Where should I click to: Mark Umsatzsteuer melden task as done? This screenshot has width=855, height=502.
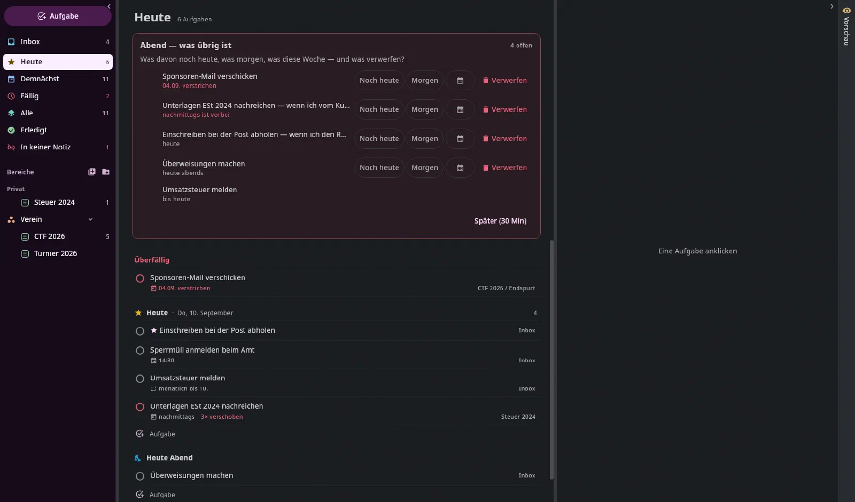140,379
